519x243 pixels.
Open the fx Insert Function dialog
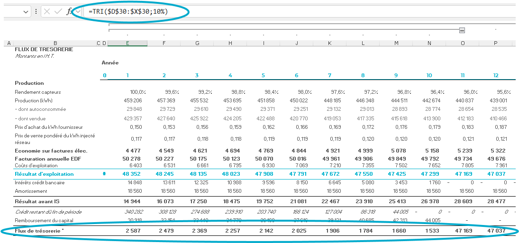[x=69, y=11]
